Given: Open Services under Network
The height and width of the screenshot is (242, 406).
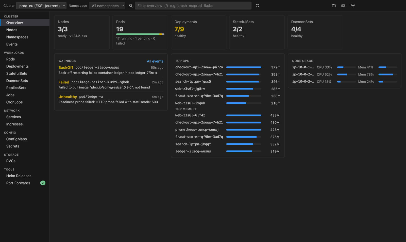Looking at the screenshot, I should pyautogui.click(x=25, y=117).
